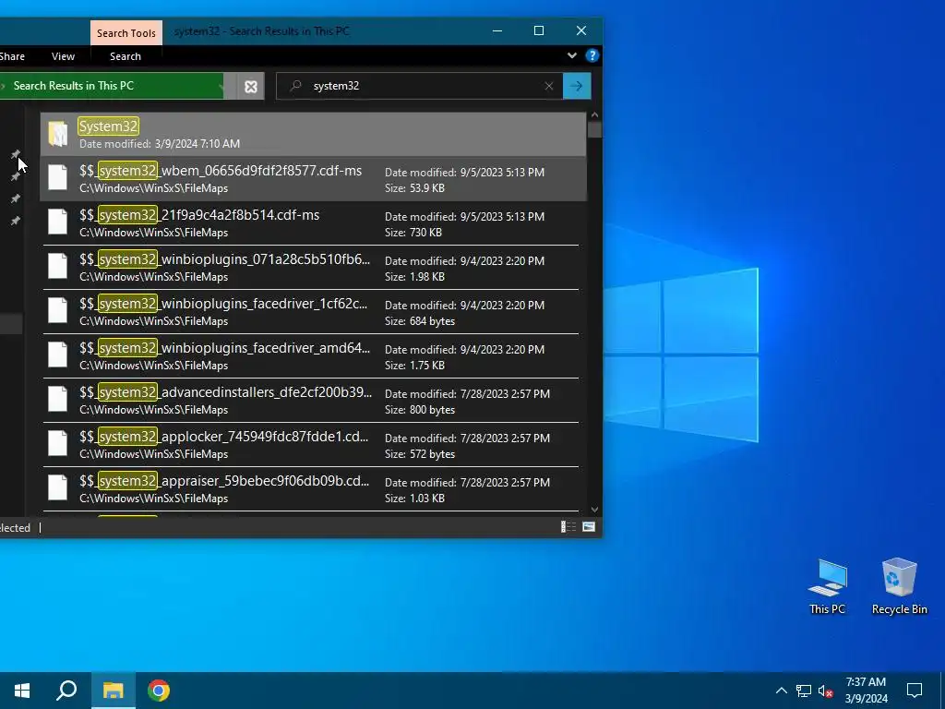Screen dimensions: 945x709
Task: Maximize the system32 search window
Action: coord(539,30)
